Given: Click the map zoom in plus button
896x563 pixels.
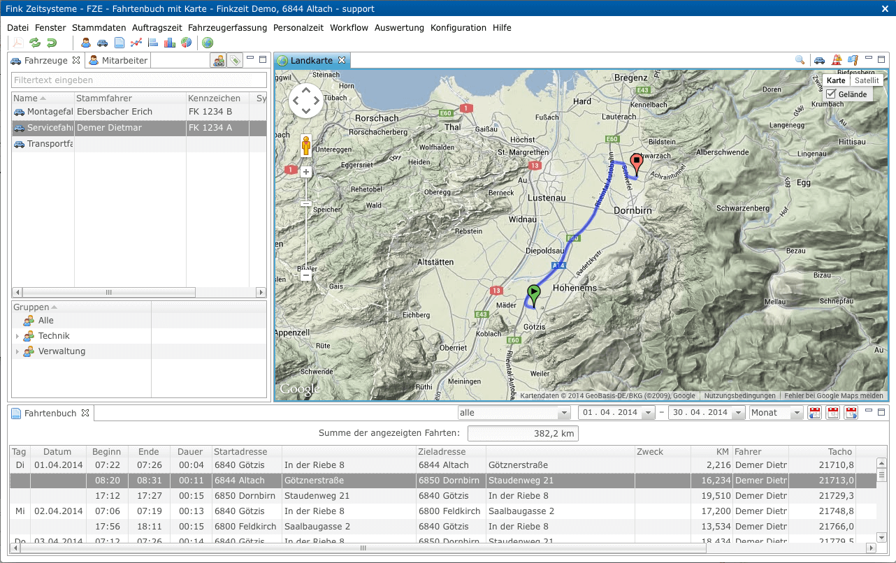Looking at the screenshot, I should [x=305, y=172].
